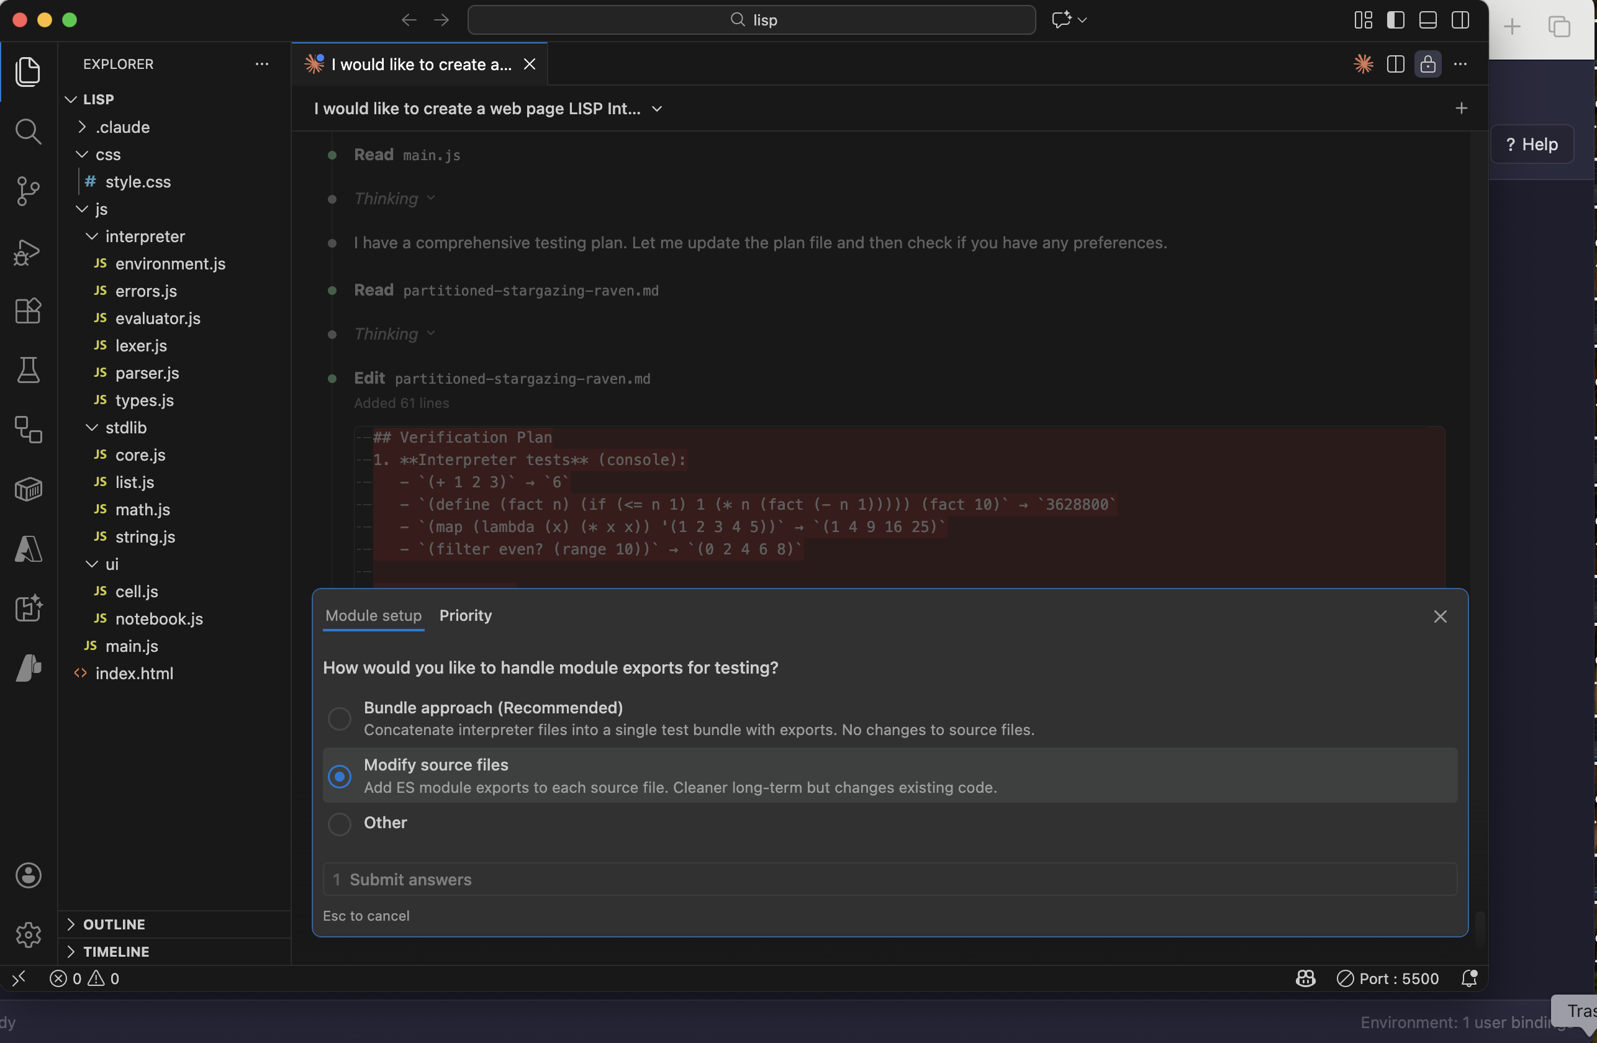1597x1043 pixels.
Task: Choose the Other module export option
Action: pyautogui.click(x=340, y=824)
